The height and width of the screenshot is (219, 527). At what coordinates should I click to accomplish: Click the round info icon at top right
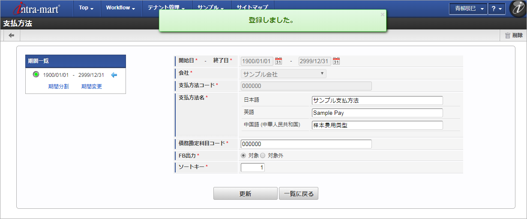pos(518,9)
